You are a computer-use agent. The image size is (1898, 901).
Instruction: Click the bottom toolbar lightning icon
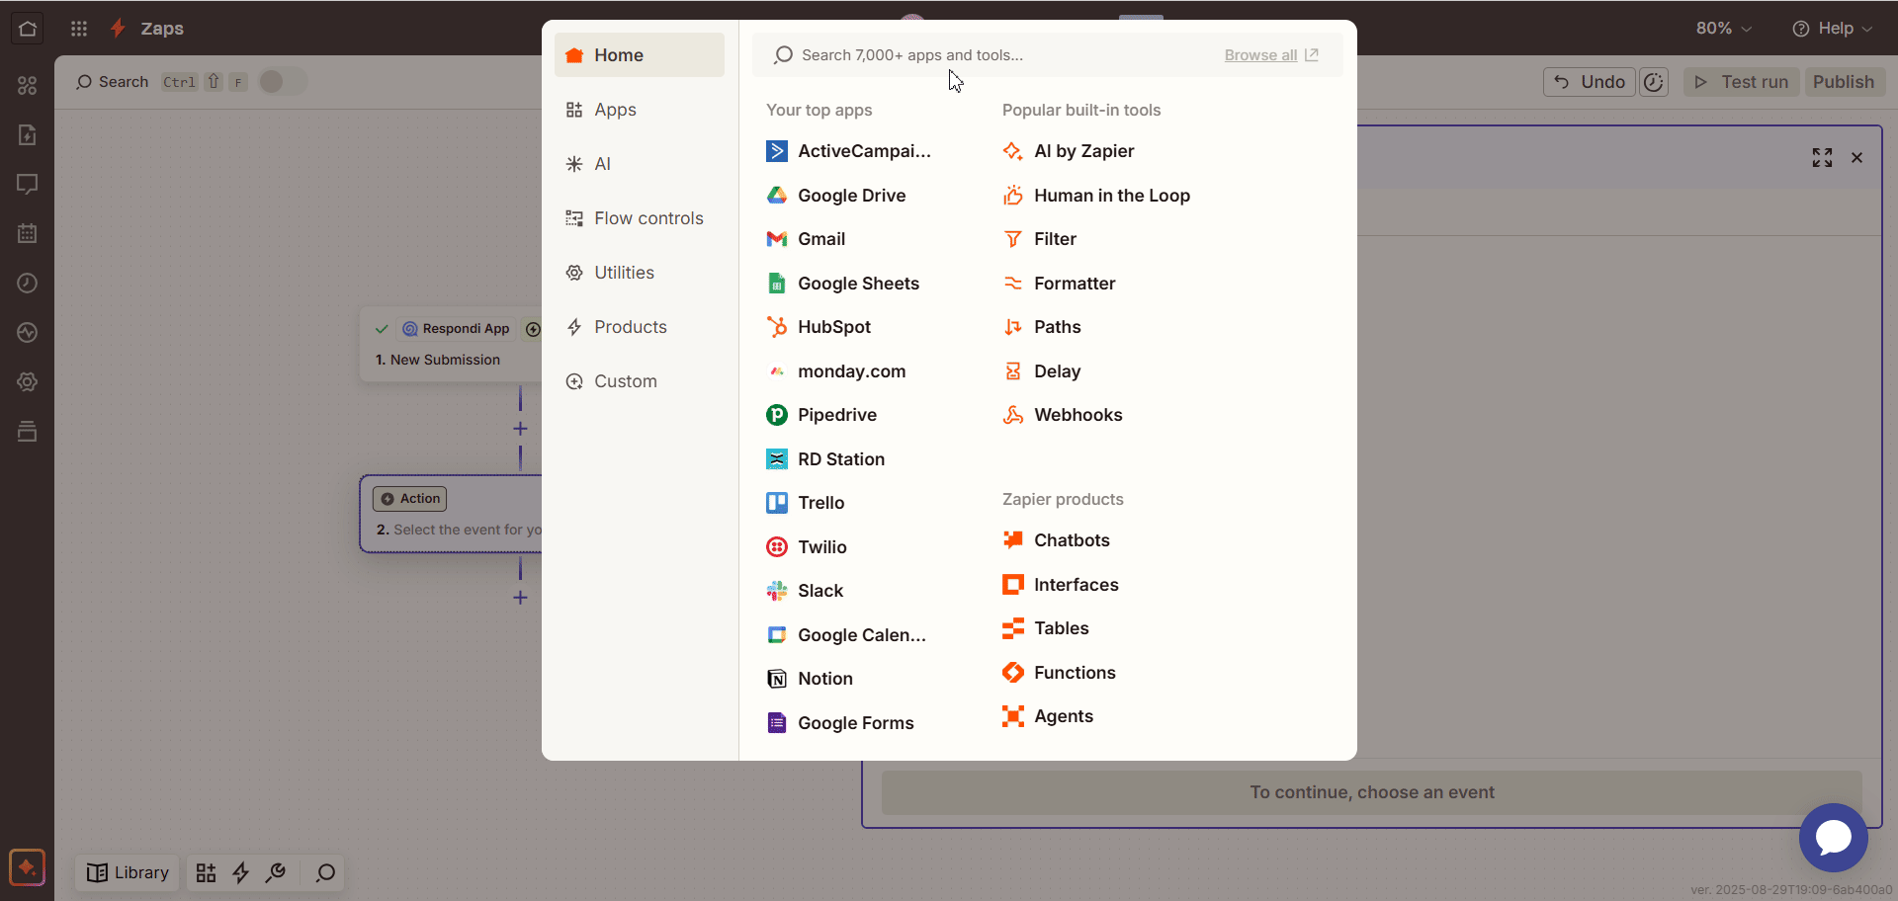[240, 872]
